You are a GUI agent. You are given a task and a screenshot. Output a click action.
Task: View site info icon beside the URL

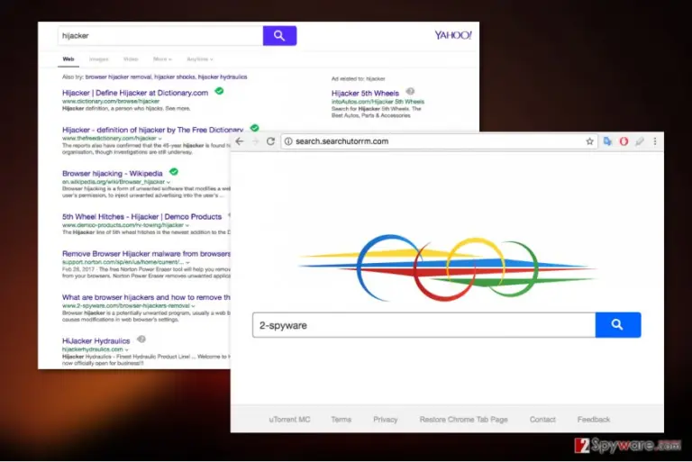[x=288, y=141]
